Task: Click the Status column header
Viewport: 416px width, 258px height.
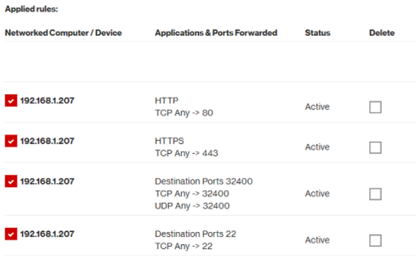Action: [x=318, y=33]
